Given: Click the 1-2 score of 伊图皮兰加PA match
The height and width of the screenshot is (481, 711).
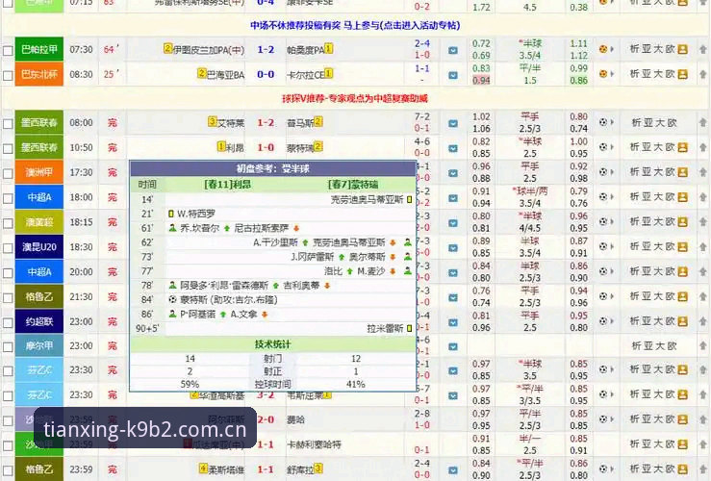Looking at the screenshot, I should [266, 49].
